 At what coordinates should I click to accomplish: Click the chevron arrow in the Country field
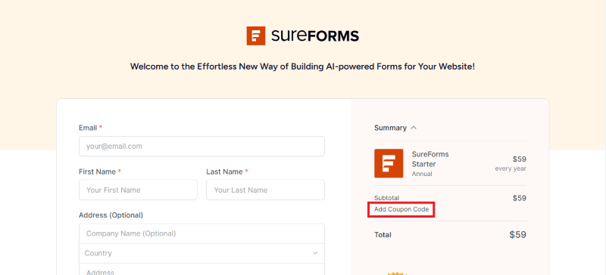[315, 253]
